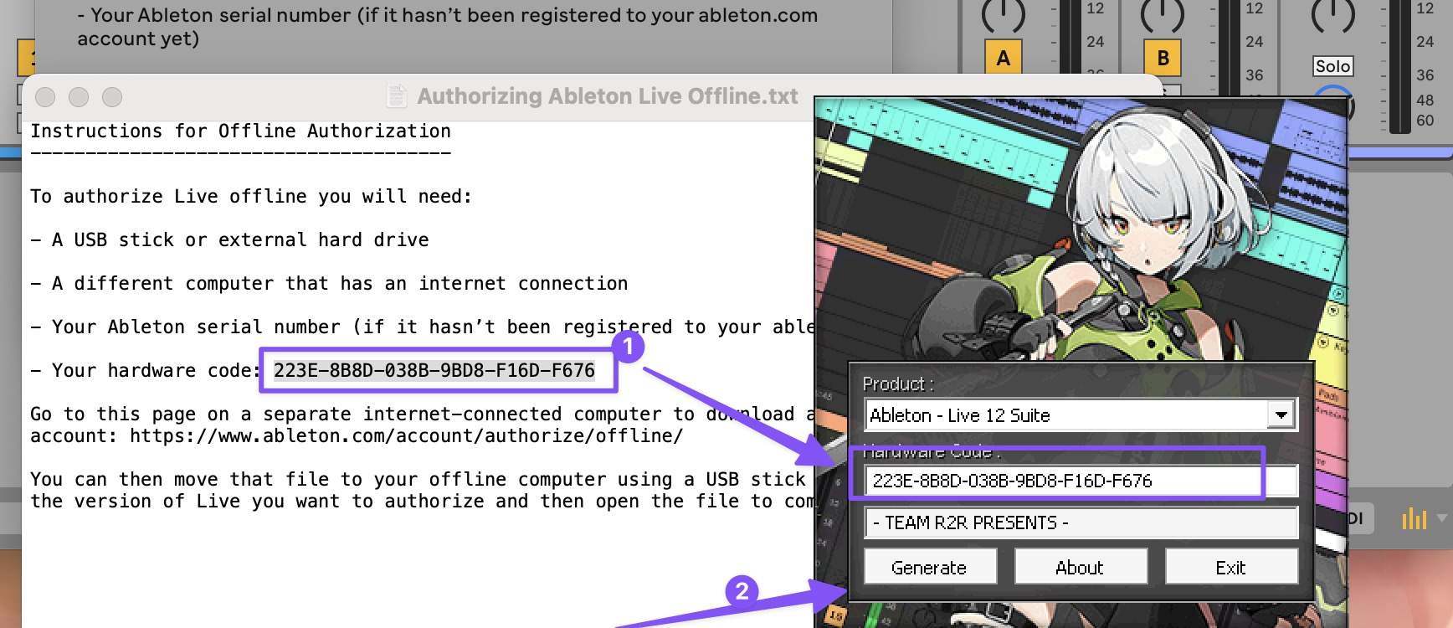Click the 'Instructions for Offline Authorization' heading

point(240,131)
